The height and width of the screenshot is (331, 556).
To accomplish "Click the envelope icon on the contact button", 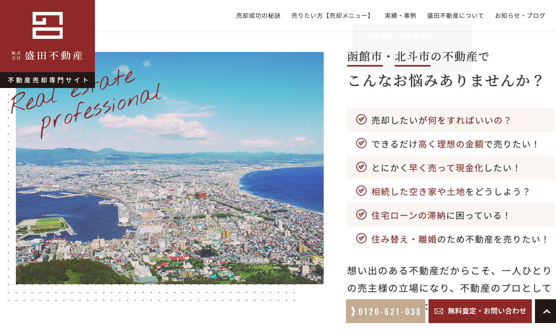I will tap(439, 311).
